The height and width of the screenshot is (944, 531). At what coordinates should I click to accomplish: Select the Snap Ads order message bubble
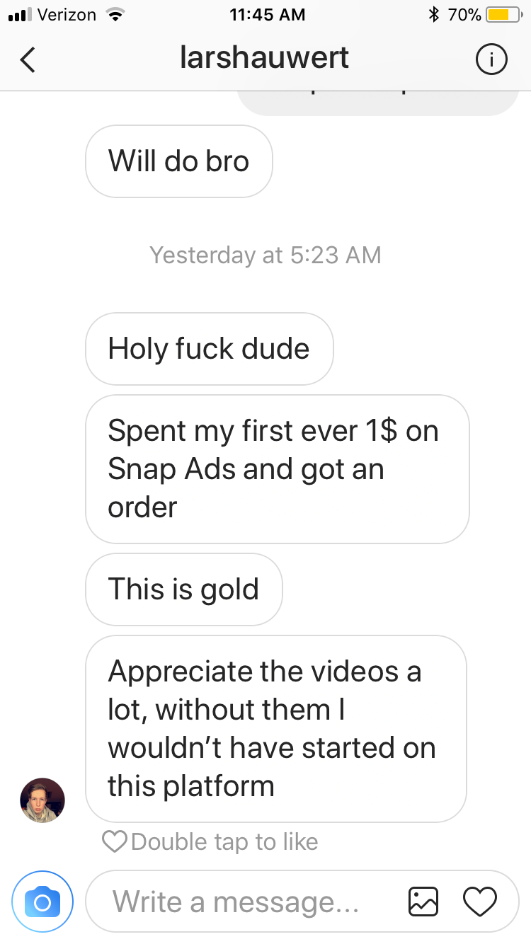278,468
